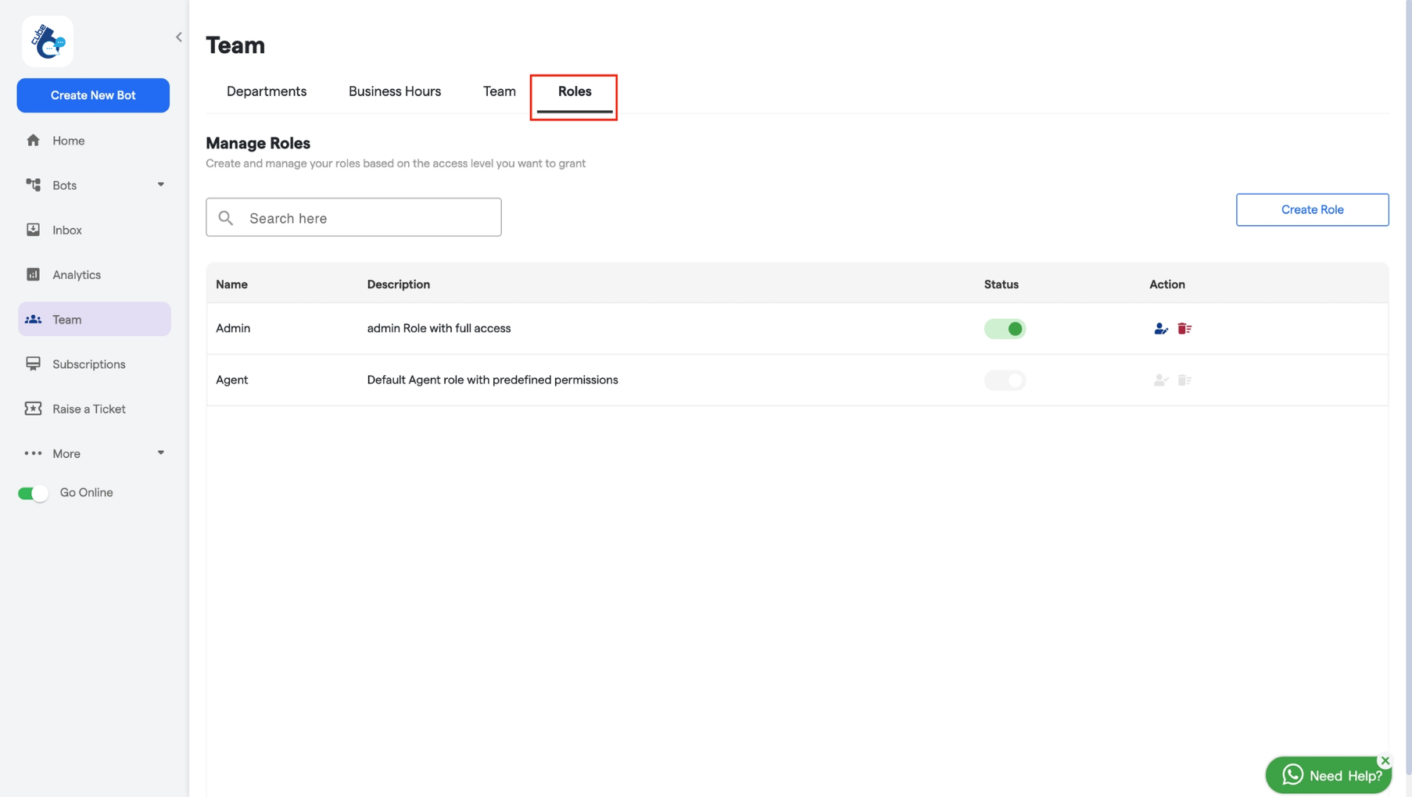The width and height of the screenshot is (1412, 797).
Task: Collapse the sidebar with the chevron arrow
Action: point(179,37)
